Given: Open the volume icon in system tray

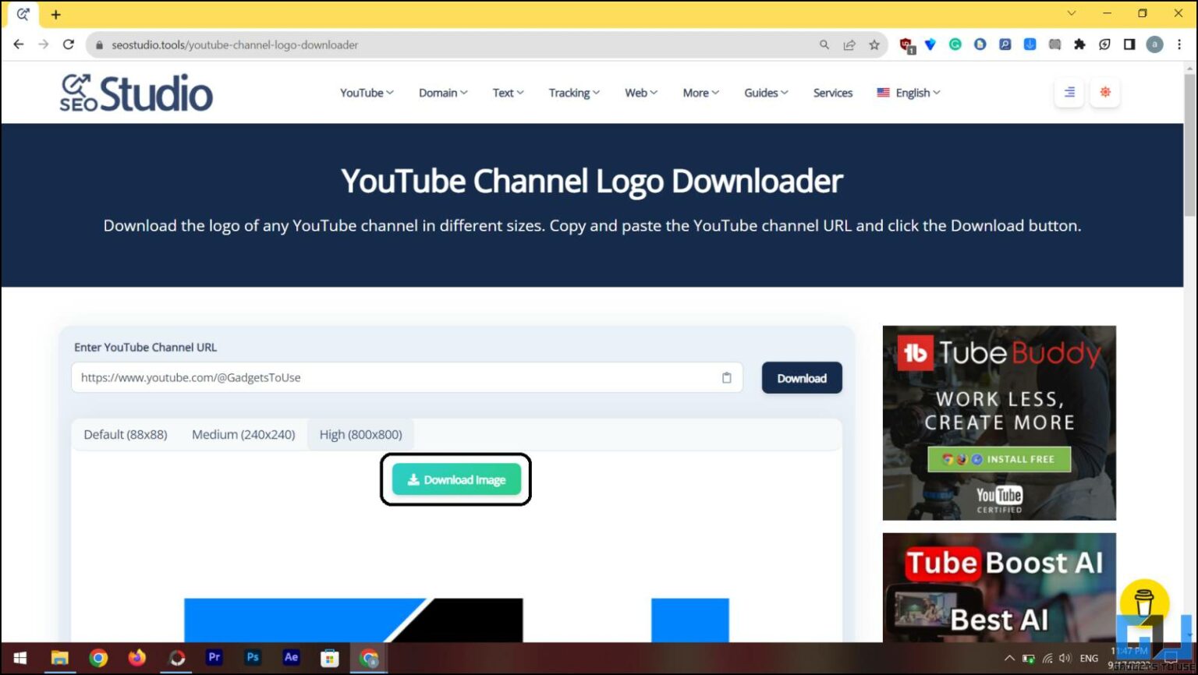Looking at the screenshot, I should [1065, 657].
